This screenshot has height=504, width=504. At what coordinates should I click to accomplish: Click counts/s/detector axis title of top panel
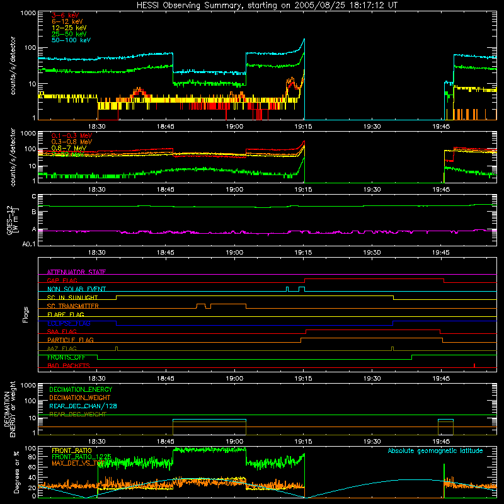[13, 66]
